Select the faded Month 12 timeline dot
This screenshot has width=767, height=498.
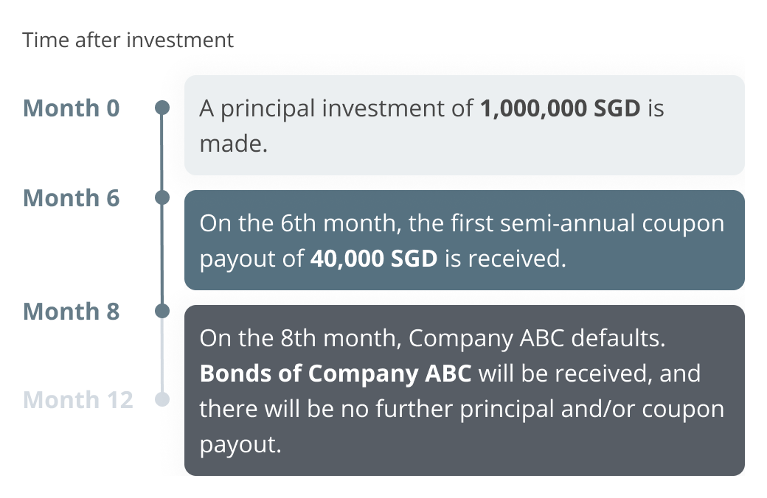click(x=162, y=400)
